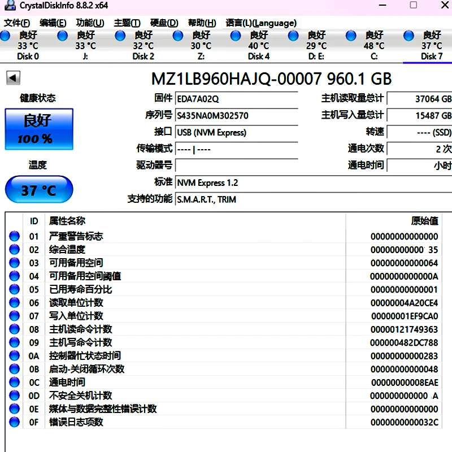The image size is (452, 452).
Task: Click the model title MZ1LB960HAJQ-00007 960.1 GB
Action: pyautogui.click(x=271, y=79)
